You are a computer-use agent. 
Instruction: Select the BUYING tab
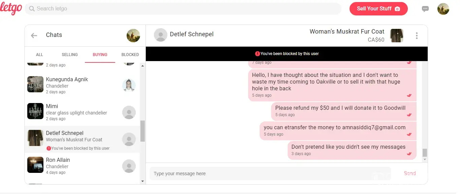100,55
